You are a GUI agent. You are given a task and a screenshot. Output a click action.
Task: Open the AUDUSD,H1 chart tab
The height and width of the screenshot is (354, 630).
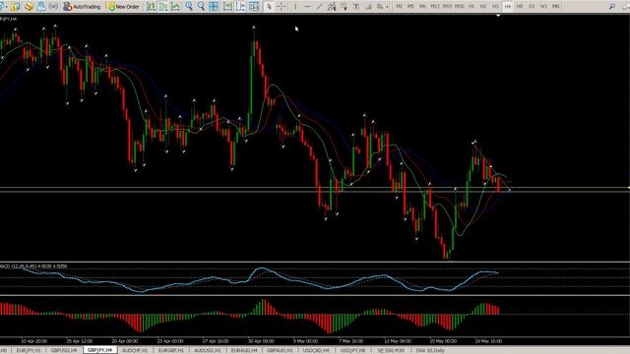point(207,350)
